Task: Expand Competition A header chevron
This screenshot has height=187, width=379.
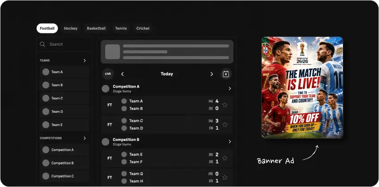Action: 230,88
